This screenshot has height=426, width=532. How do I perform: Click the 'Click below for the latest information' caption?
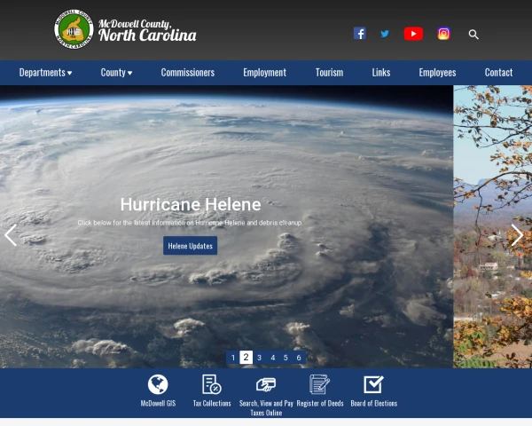tap(190, 223)
